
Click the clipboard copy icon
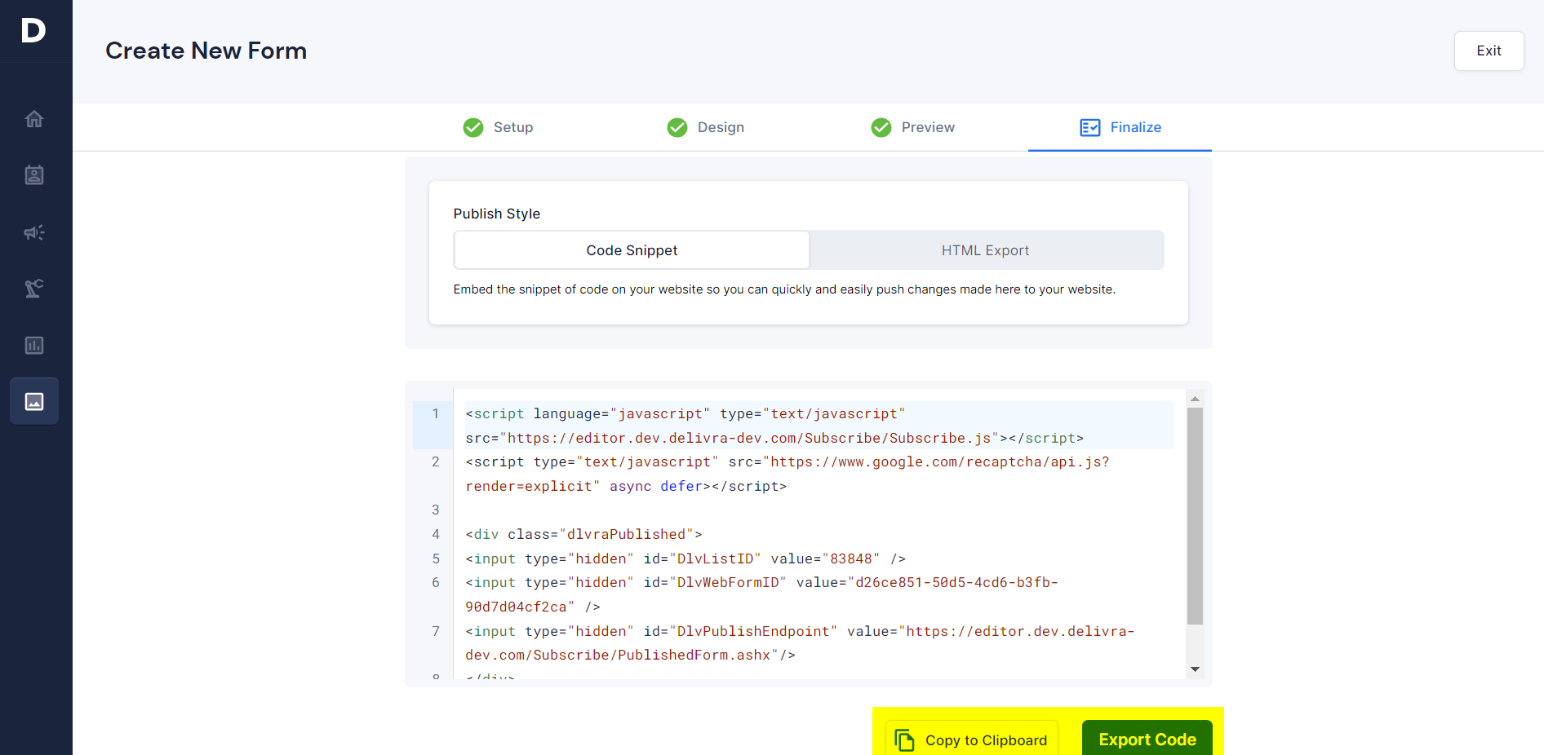[x=905, y=740]
